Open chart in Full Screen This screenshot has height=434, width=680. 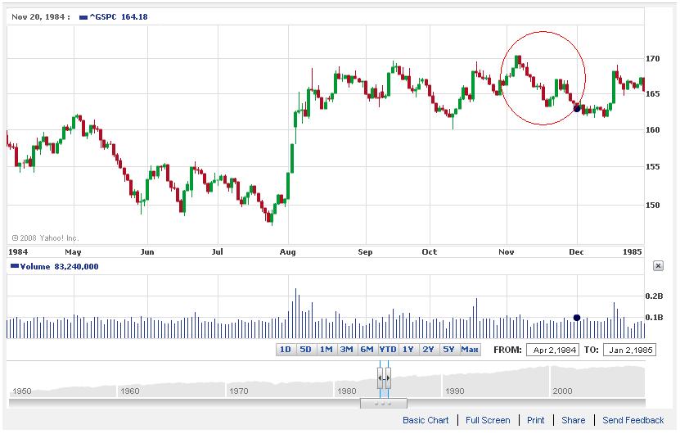(488, 420)
